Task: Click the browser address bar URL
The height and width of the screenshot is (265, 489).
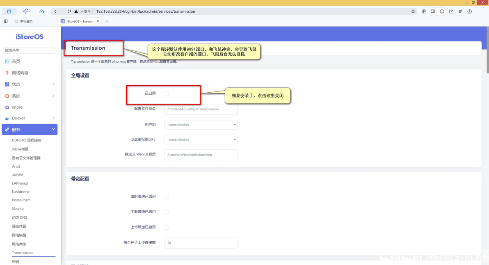Action: (x=146, y=11)
